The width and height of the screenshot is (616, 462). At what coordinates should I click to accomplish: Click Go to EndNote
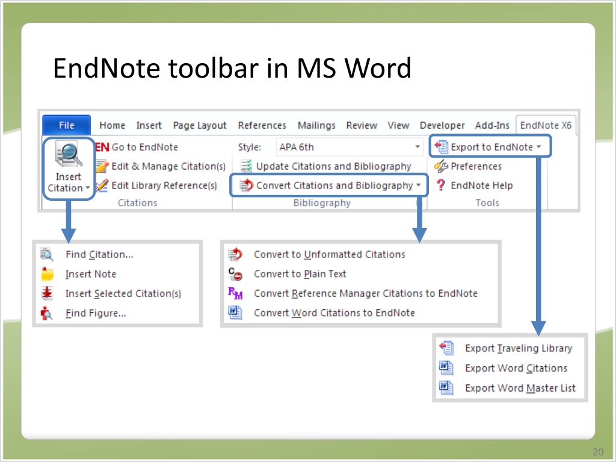tap(144, 147)
